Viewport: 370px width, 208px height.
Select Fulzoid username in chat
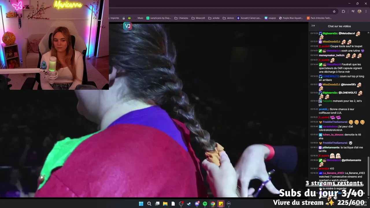327,101
